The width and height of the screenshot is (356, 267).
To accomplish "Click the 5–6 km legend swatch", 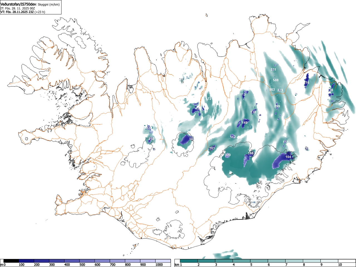I will (259, 261).
